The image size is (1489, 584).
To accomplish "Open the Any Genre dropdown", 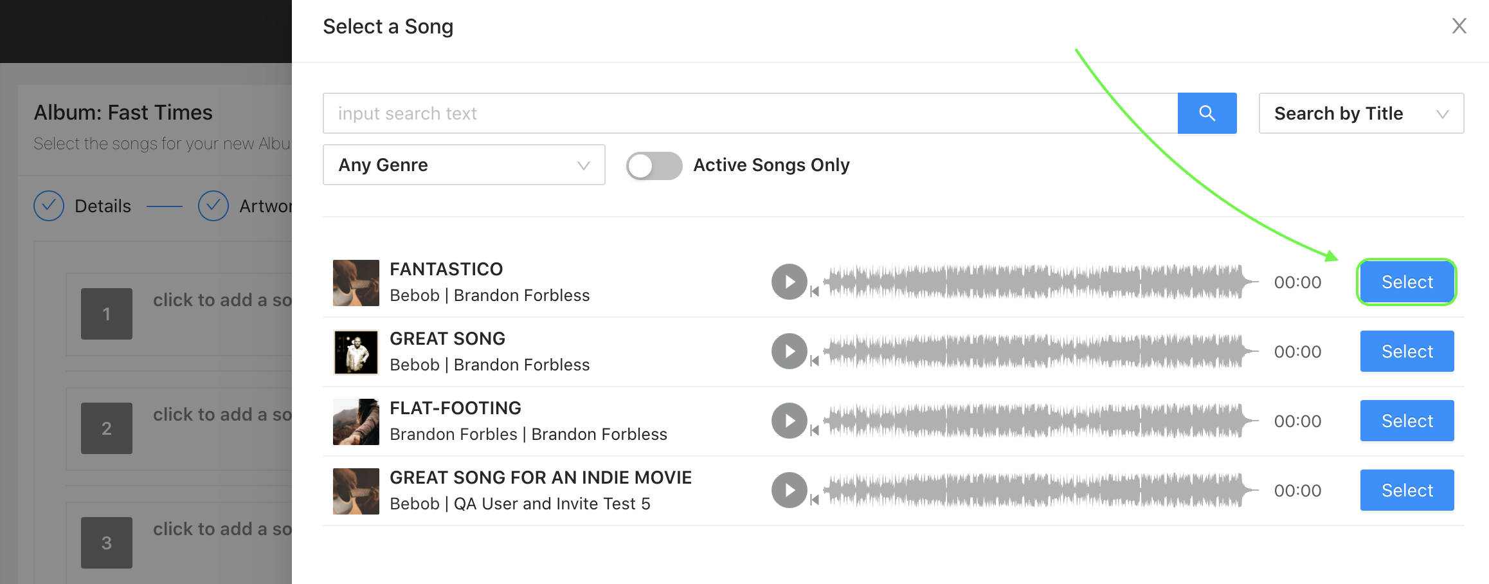I will pos(464,165).
